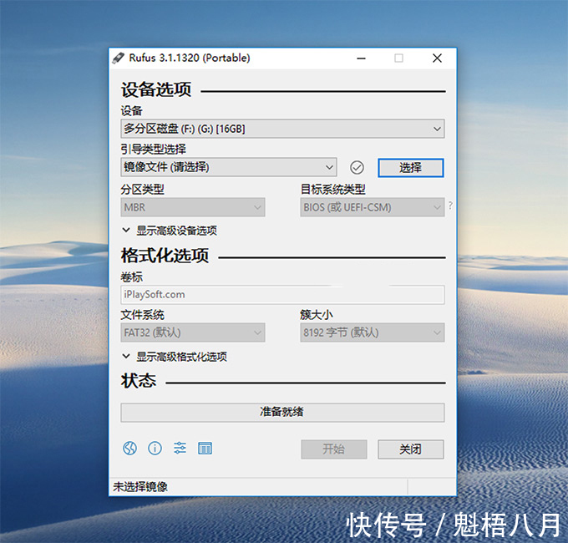The width and height of the screenshot is (568, 543).
Task: Click the 选择 button
Action: coord(411,168)
